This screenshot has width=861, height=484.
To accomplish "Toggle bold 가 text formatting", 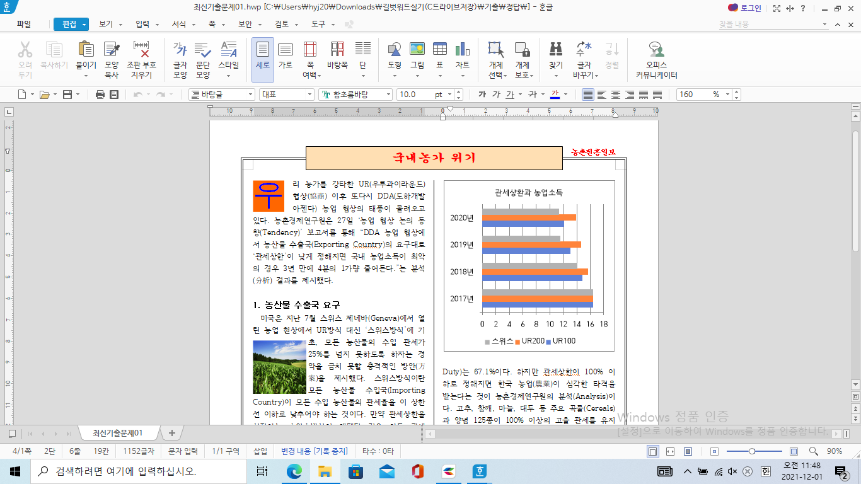I will 482,95.
